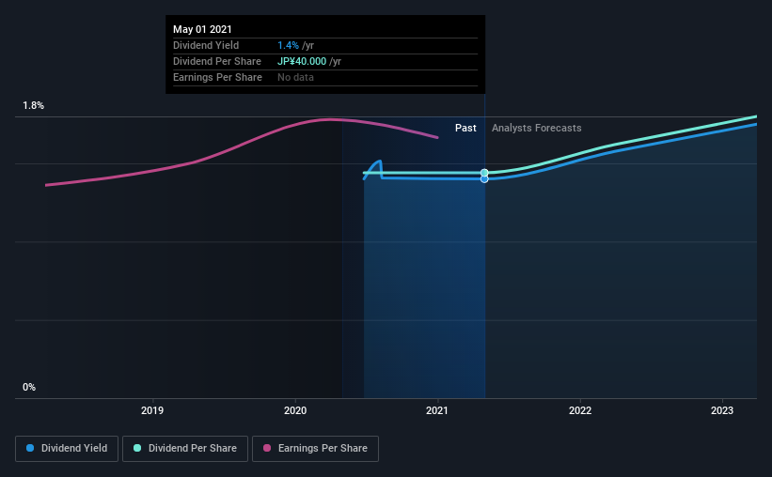Click the JP¥40.000 dividend per share value
This screenshot has height=477, width=772.
(302, 61)
